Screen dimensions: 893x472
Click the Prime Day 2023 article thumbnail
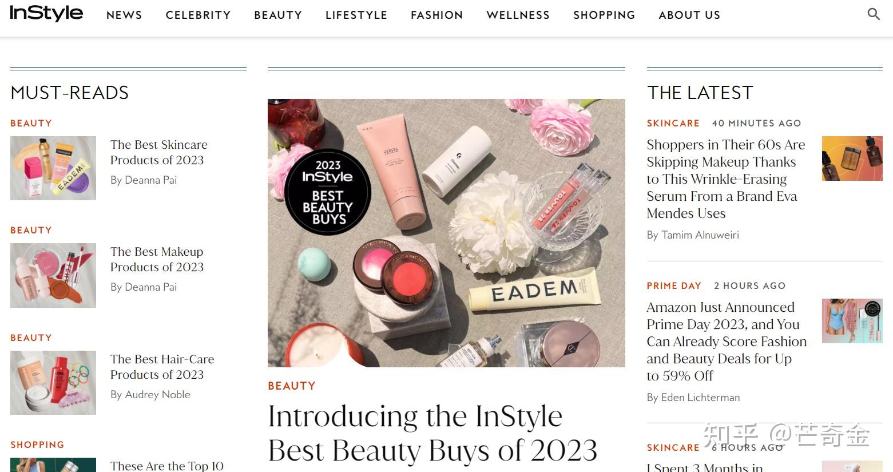click(x=852, y=321)
